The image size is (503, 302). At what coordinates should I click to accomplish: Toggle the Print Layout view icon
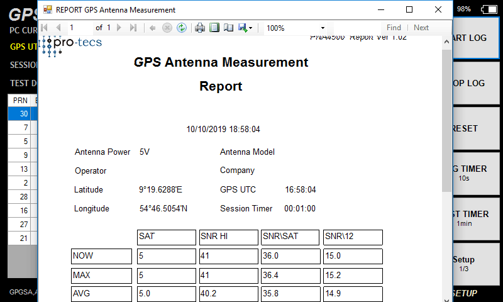pos(214,28)
